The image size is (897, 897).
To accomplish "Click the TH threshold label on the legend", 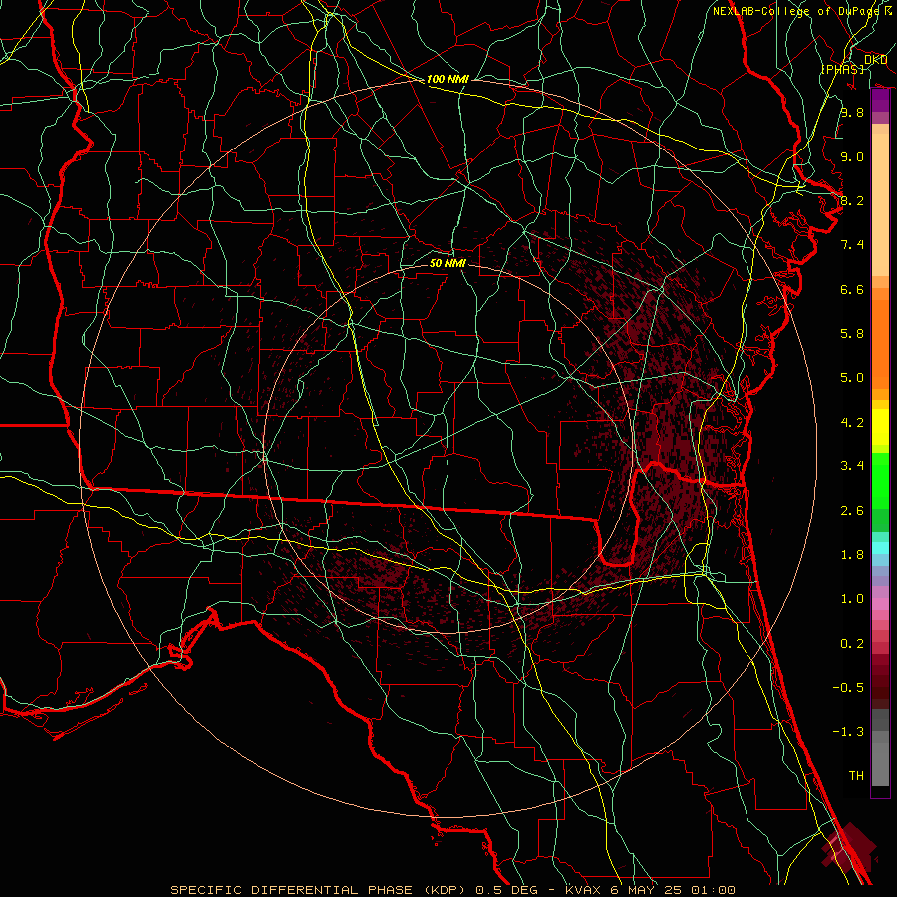I will point(856,776).
